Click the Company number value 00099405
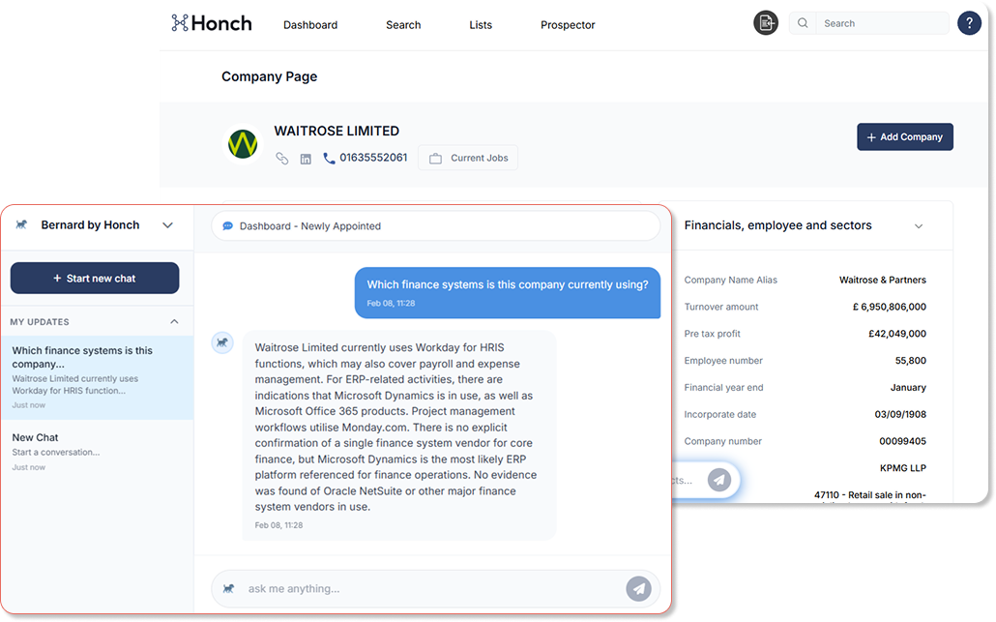The height and width of the screenshot is (622, 996). point(902,441)
